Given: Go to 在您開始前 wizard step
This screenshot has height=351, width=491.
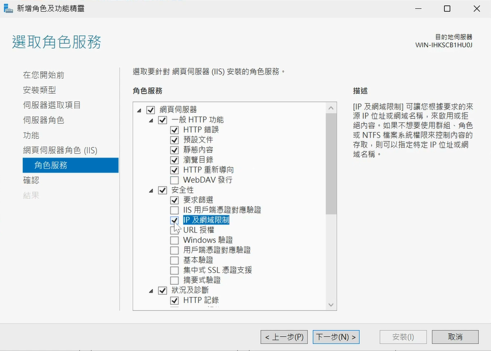Looking at the screenshot, I should (43, 75).
